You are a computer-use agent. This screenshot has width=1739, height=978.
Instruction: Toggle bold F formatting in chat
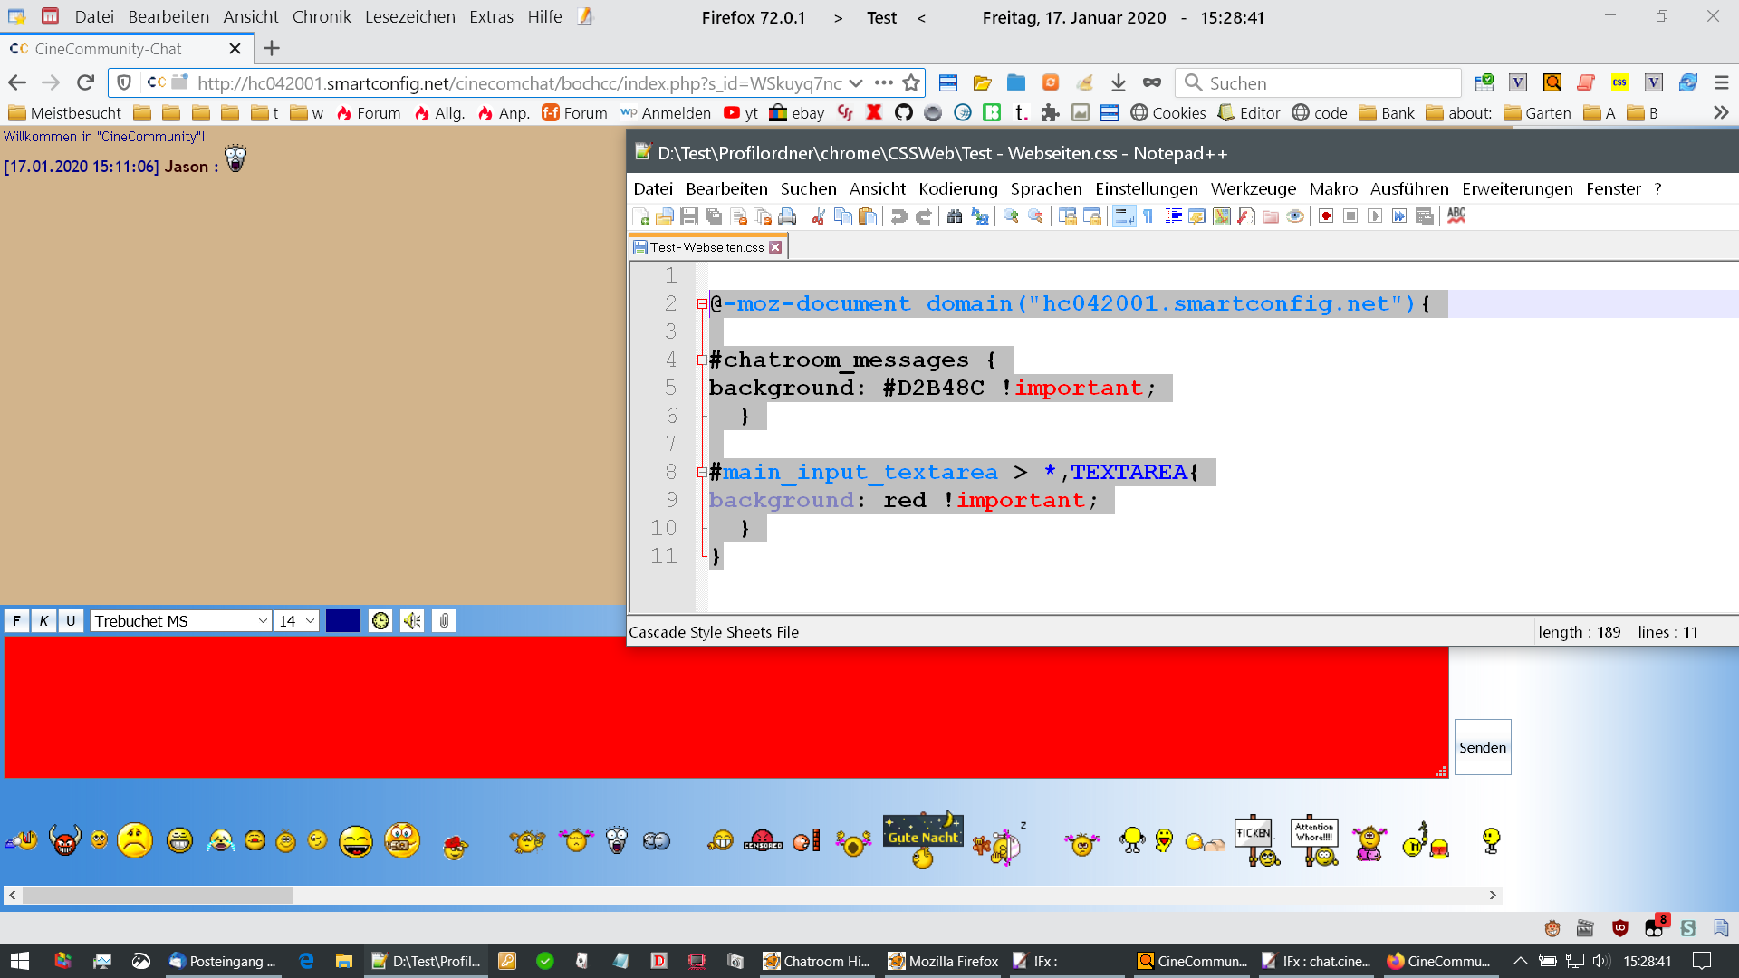tap(16, 621)
